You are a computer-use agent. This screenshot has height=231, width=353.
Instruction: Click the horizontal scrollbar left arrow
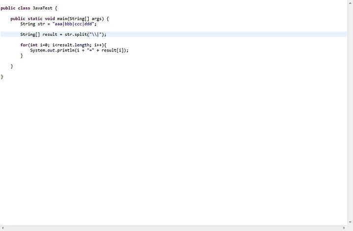point(2,228)
